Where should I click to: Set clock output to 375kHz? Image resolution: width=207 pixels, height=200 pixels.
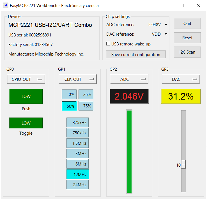(x=77, y=122)
